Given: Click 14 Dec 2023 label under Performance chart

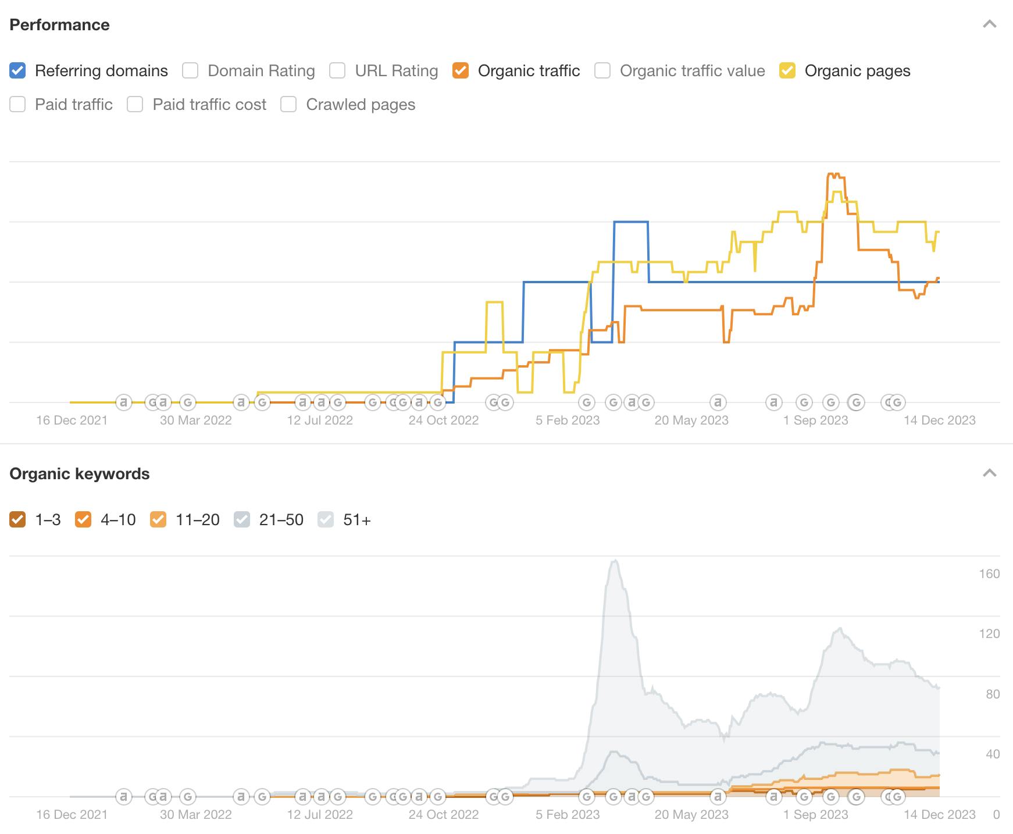Looking at the screenshot, I should [x=939, y=420].
